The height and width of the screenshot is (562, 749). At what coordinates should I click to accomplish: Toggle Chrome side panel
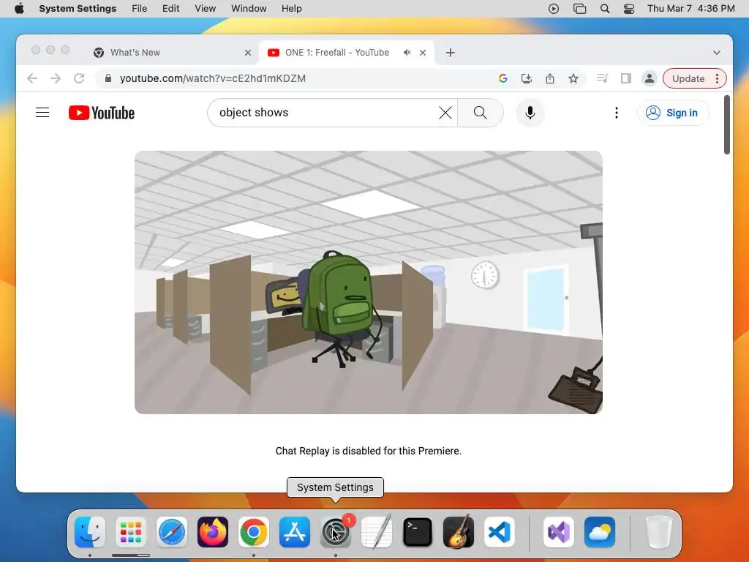pyautogui.click(x=626, y=78)
